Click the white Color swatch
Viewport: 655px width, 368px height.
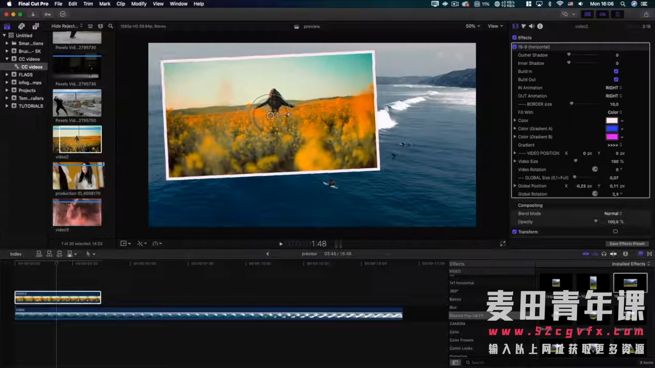pos(612,121)
